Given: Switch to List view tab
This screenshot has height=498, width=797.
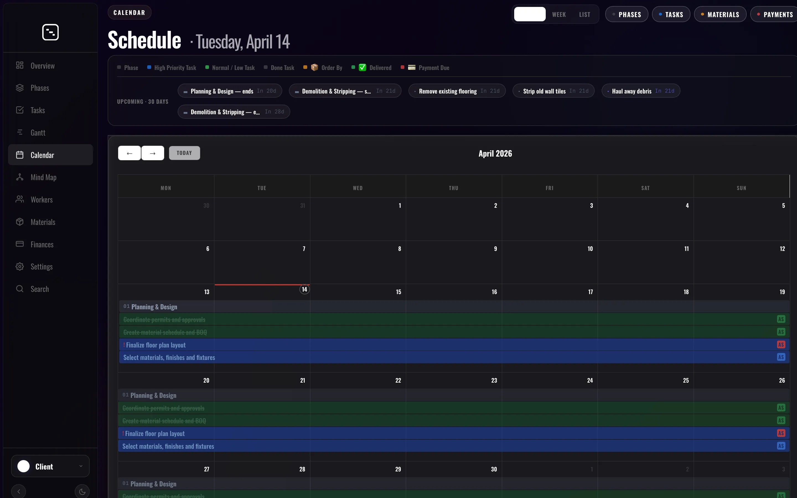Looking at the screenshot, I should (584, 14).
